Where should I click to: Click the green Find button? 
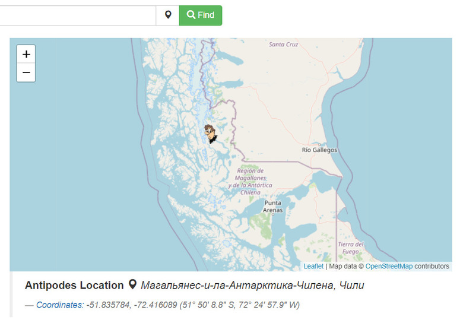pyautogui.click(x=201, y=15)
